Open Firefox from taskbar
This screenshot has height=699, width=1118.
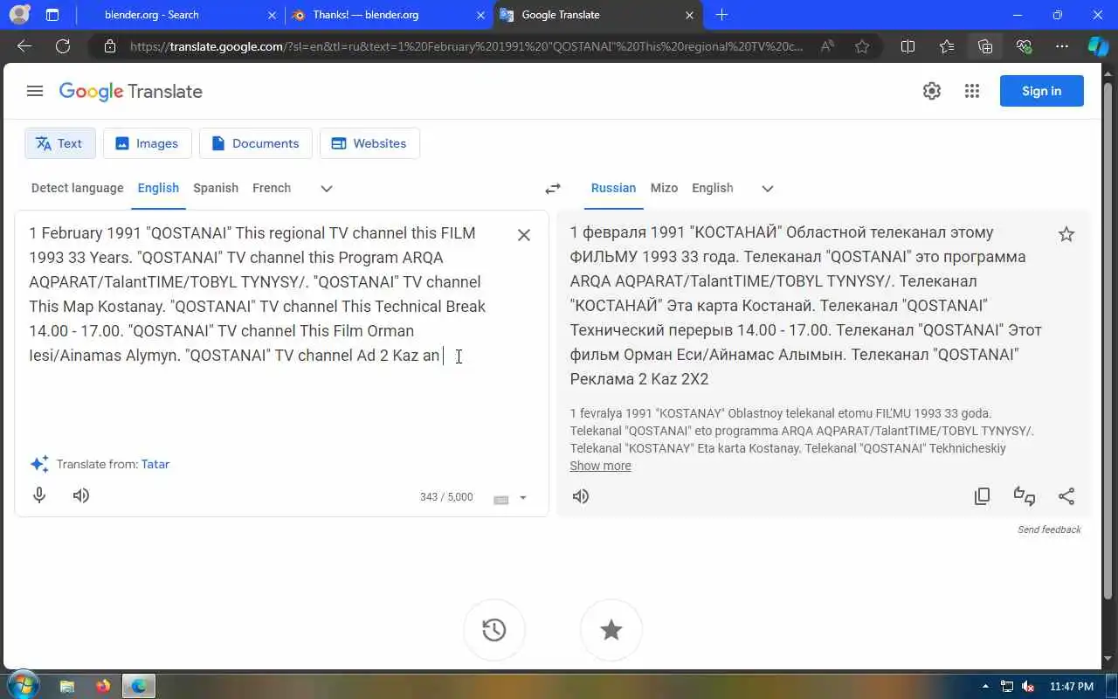pos(103,686)
